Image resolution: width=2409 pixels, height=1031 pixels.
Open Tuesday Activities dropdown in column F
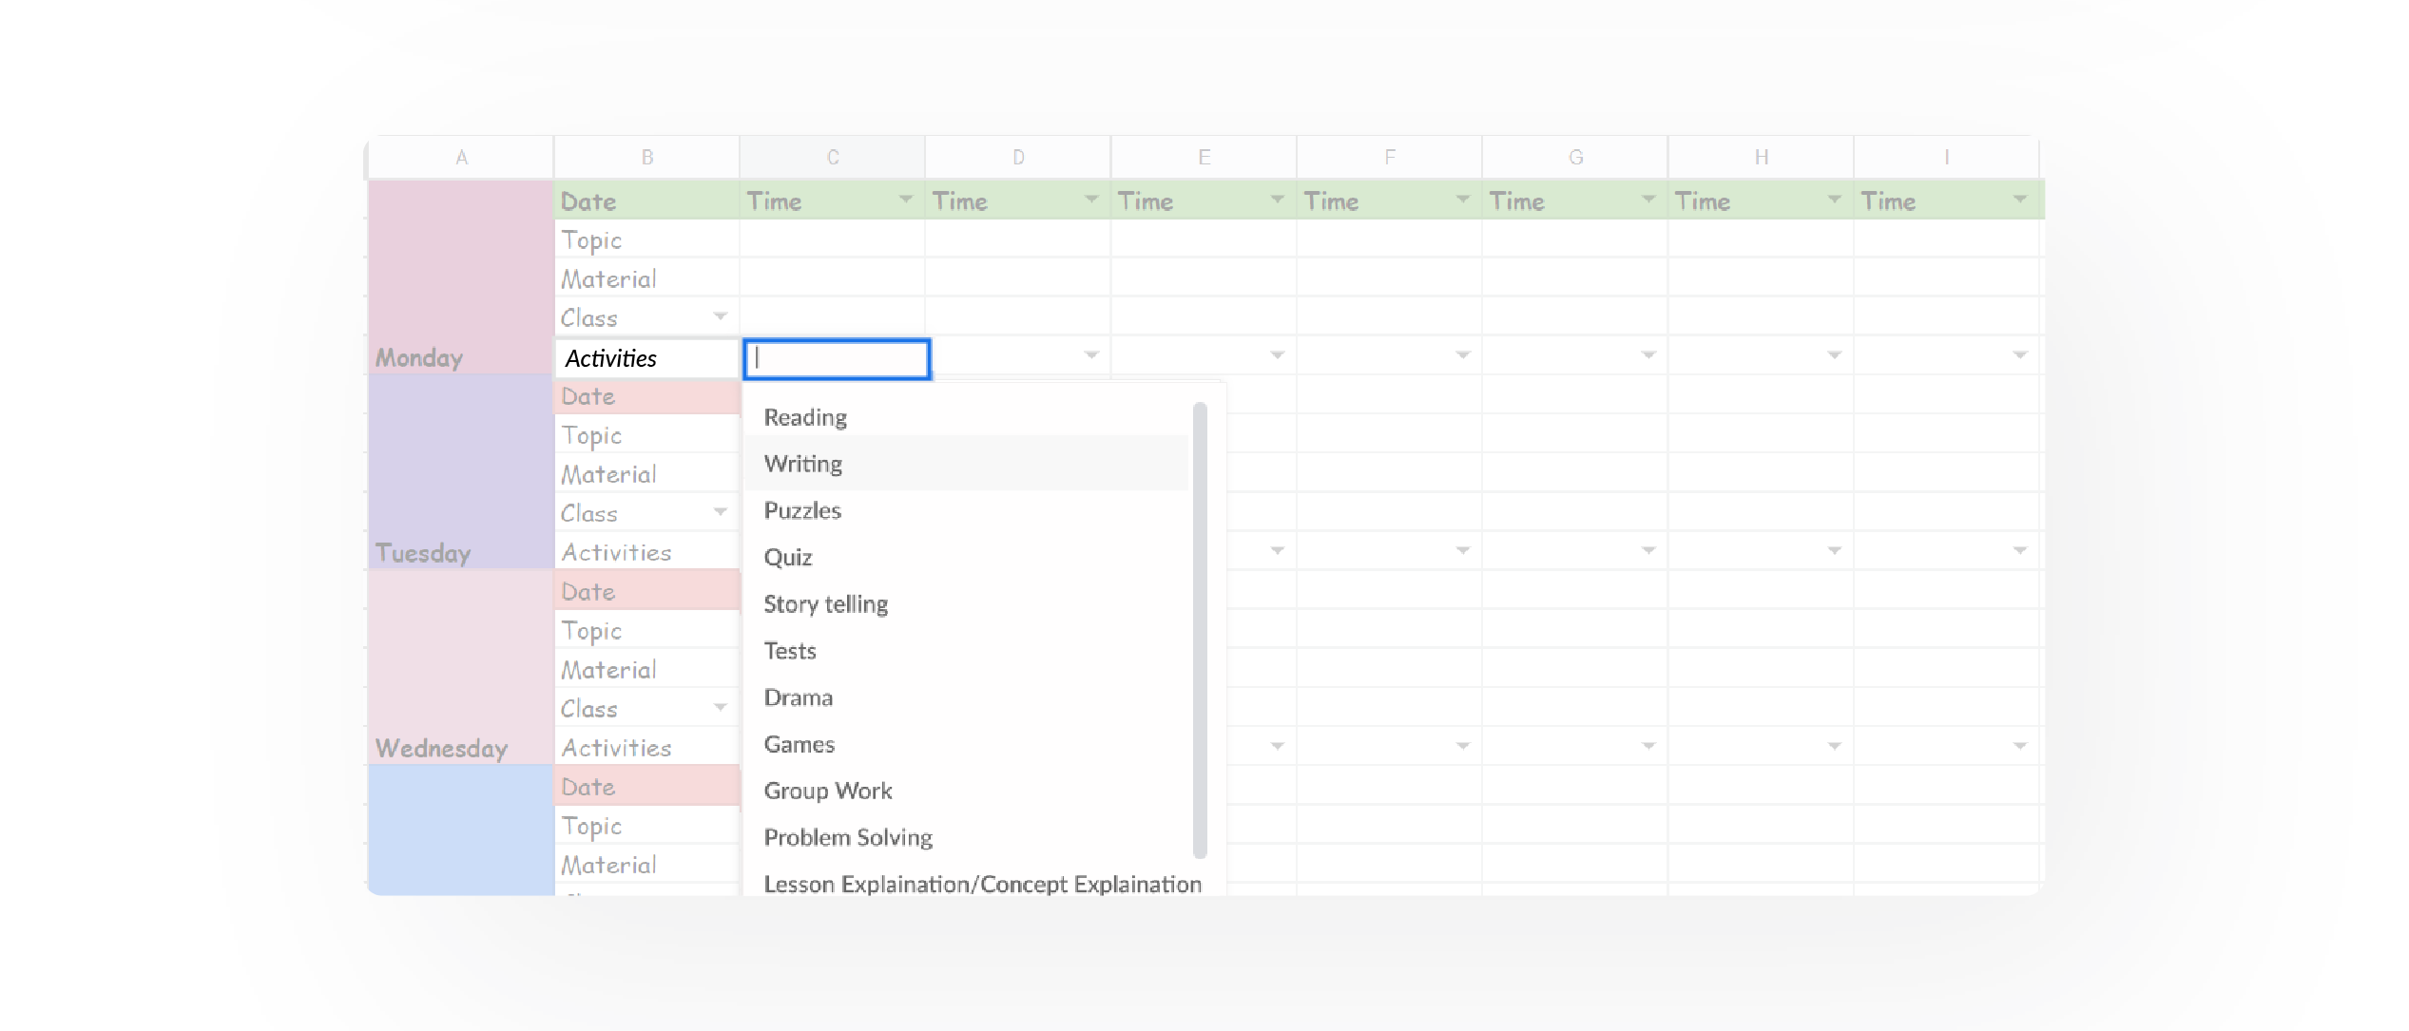(1463, 551)
